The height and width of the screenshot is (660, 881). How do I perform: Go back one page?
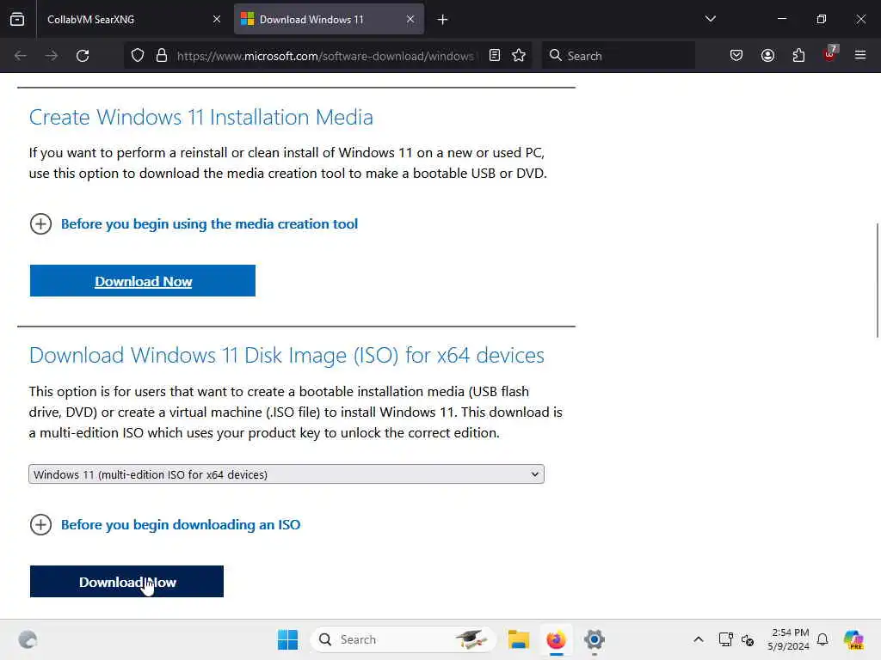[x=21, y=56]
